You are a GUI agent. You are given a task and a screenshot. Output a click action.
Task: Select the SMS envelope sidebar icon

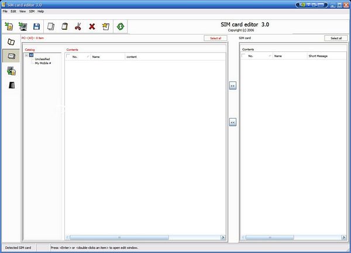(11, 56)
